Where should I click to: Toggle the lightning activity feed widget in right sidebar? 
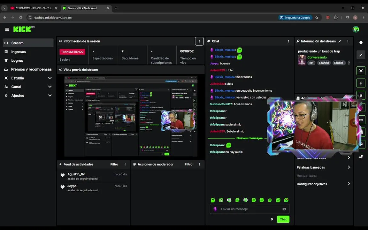[361, 83]
